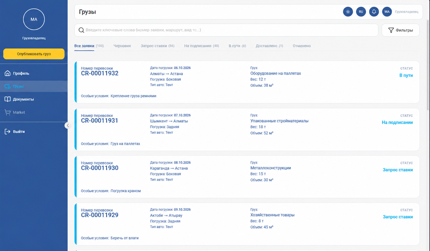Click the В пути status label
Image resolution: width=430 pixels, height=251 pixels.
click(x=406, y=75)
